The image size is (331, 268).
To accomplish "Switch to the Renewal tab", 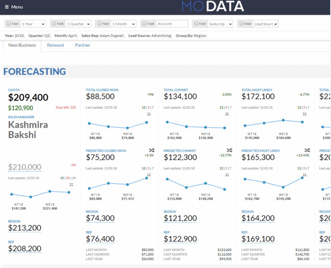I will pyautogui.click(x=55, y=45).
